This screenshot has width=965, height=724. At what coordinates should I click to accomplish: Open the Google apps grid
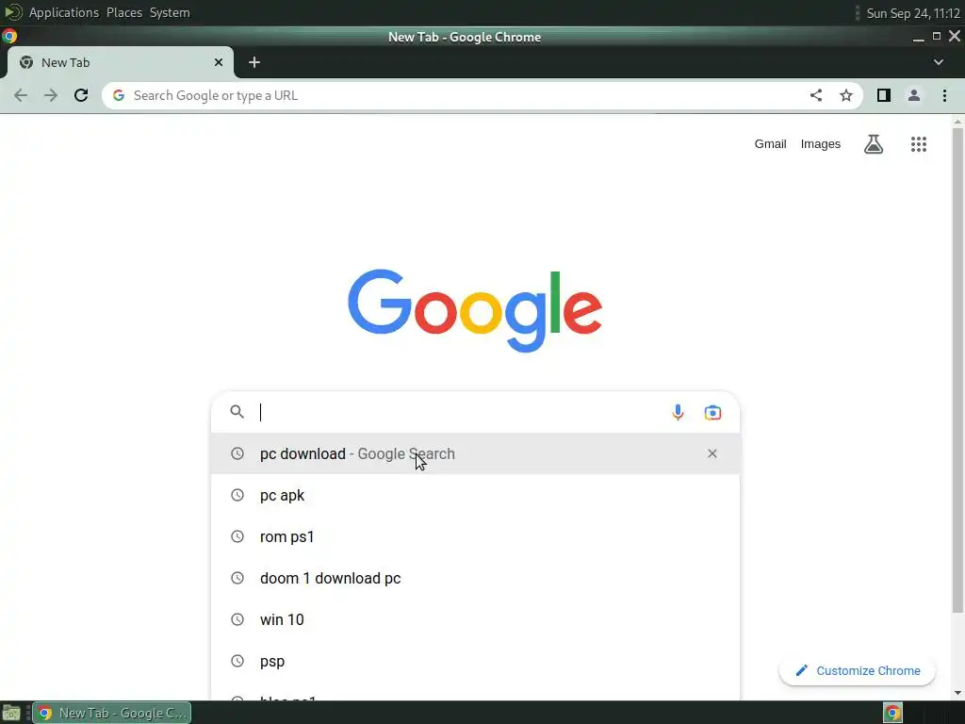pyautogui.click(x=919, y=144)
